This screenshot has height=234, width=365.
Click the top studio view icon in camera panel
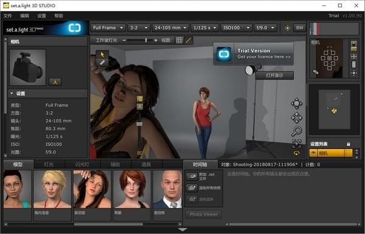pos(354,46)
